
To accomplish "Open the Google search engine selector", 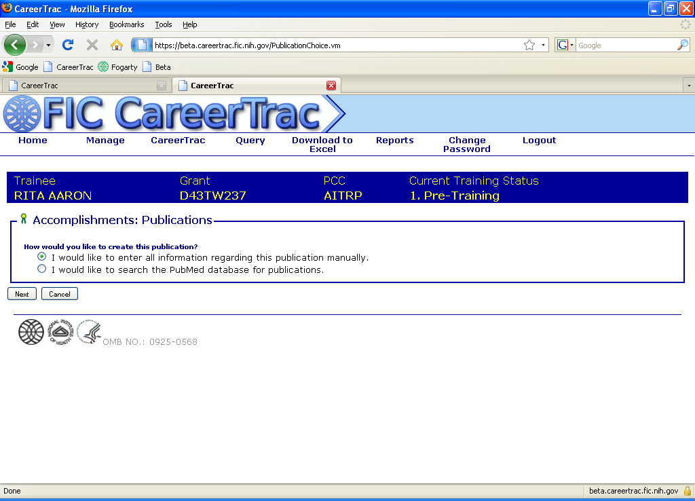I will (565, 45).
